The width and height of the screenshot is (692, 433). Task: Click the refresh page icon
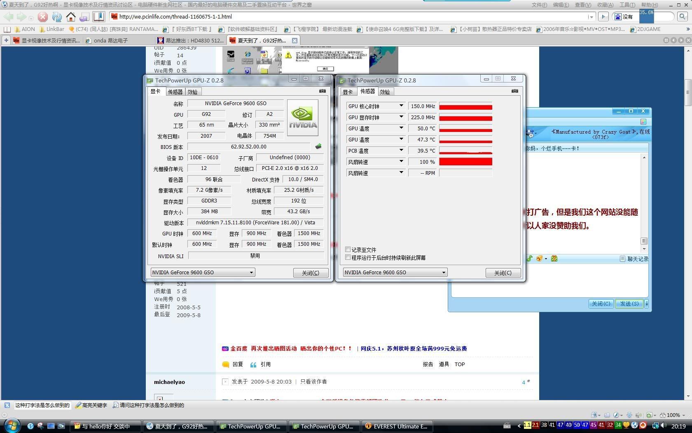(x=57, y=17)
